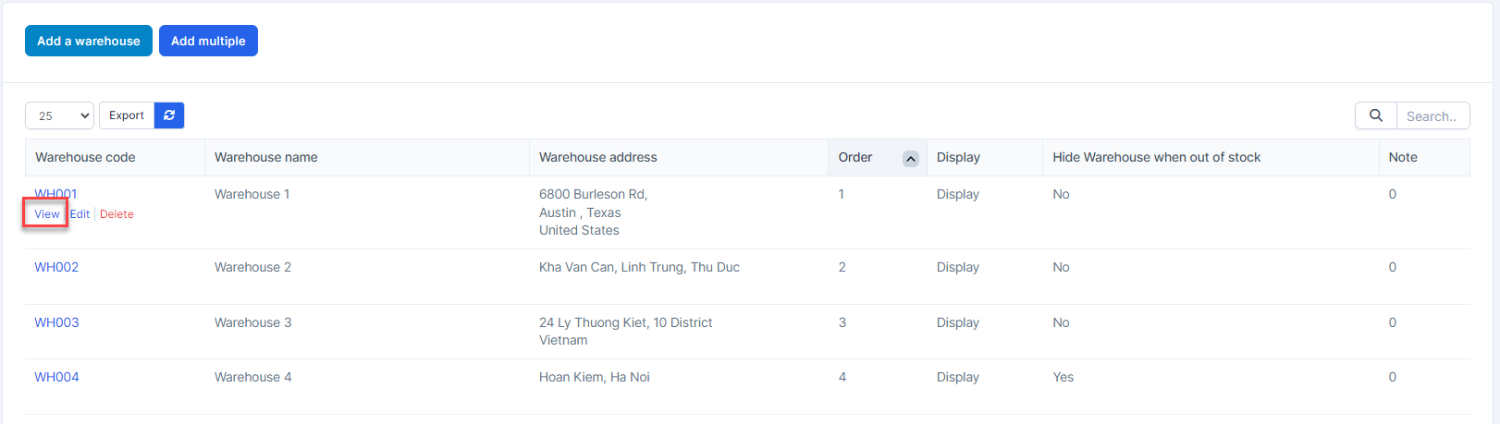Screen dimensions: 1500x424
Task: Click Delete link for Warehouse 1
Action: coord(117,214)
